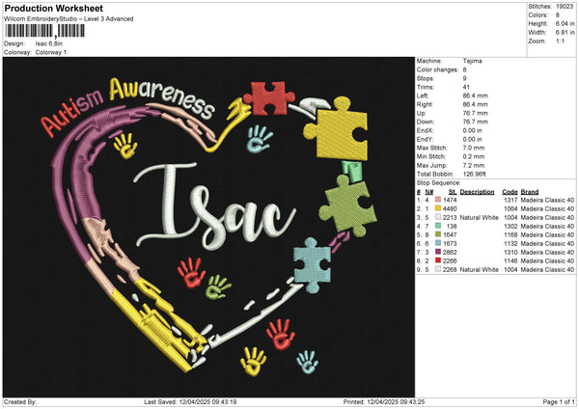Click the purple swatch beside stitch count 2862

tap(438, 252)
